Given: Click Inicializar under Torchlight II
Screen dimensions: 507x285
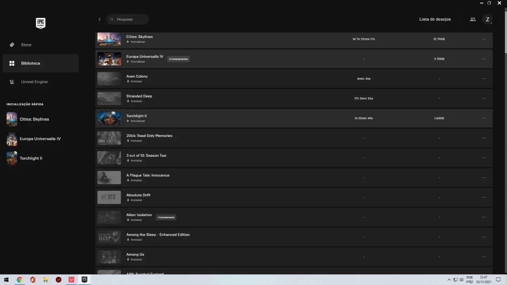Looking at the screenshot, I should 136,121.
